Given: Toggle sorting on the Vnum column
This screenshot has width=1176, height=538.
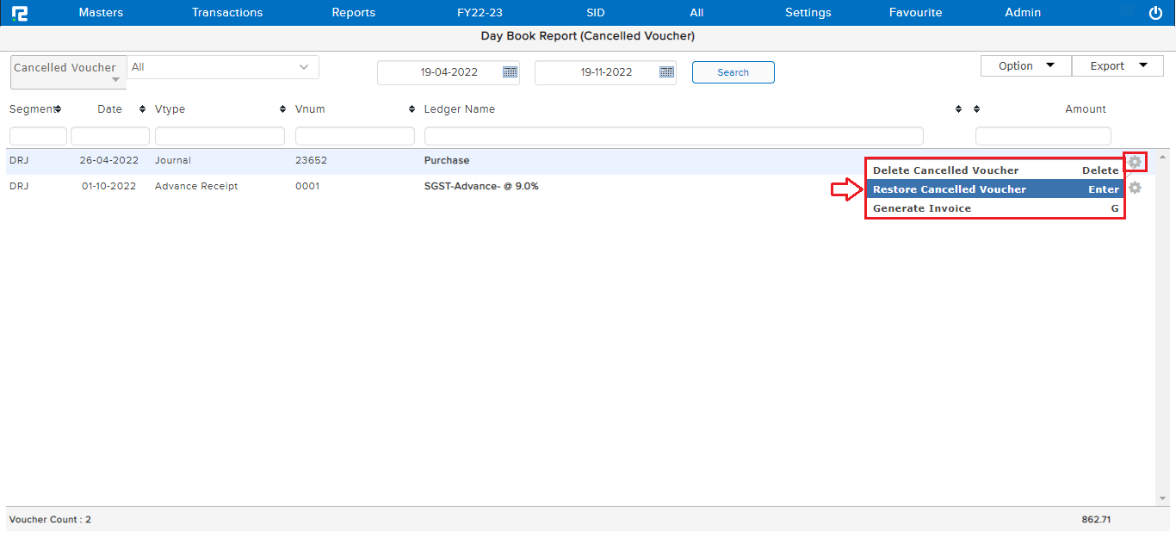Looking at the screenshot, I should pyautogui.click(x=411, y=108).
